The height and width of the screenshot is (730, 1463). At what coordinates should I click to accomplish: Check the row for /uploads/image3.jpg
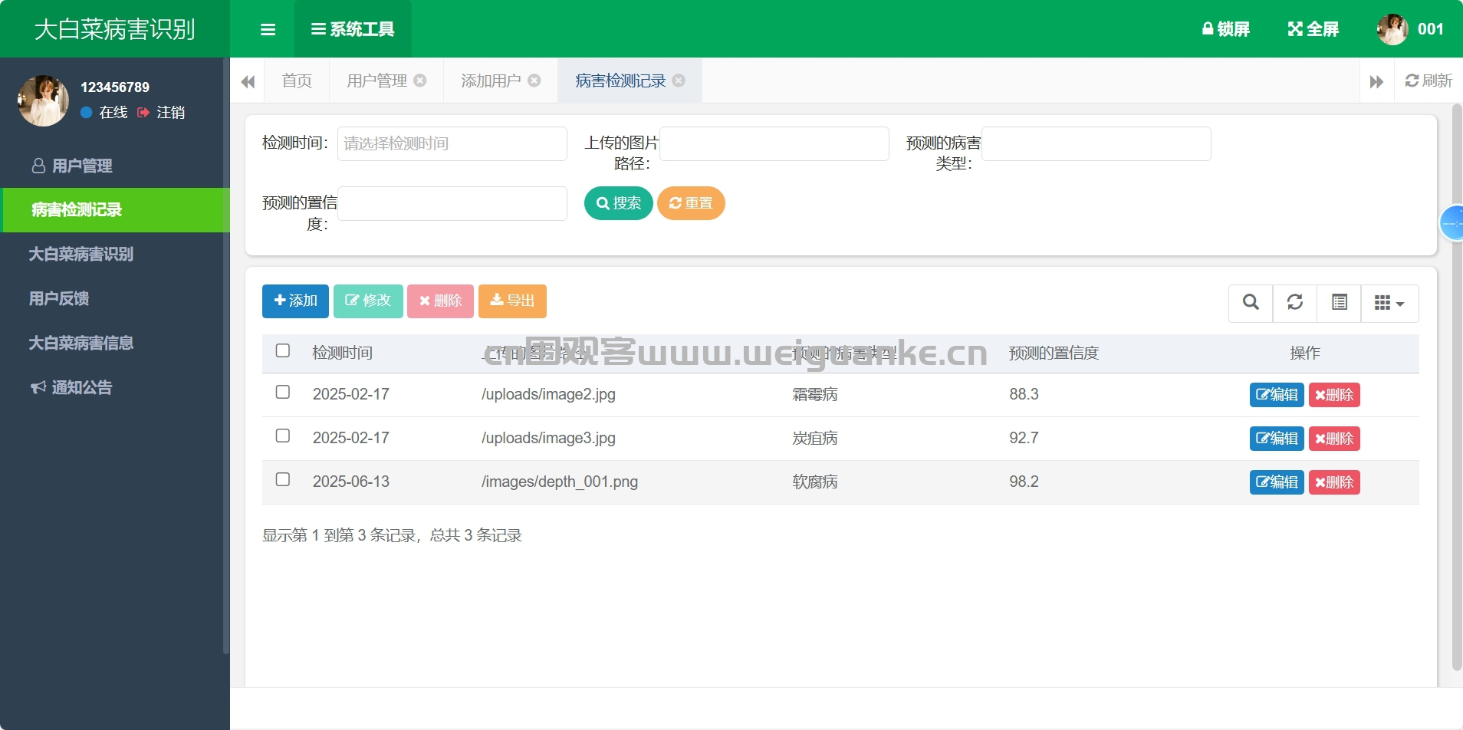pos(283,436)
